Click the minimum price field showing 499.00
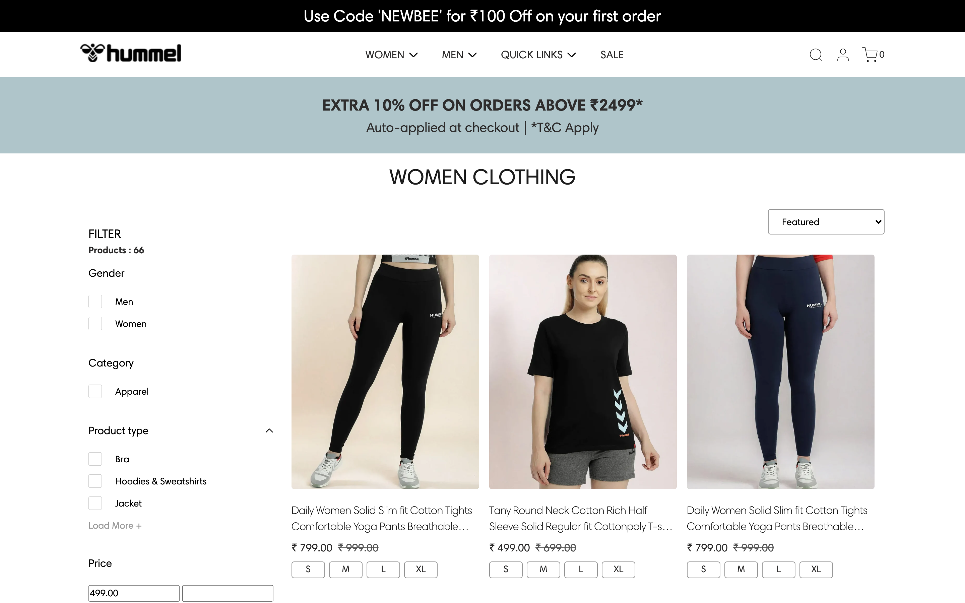This screenshot has height=603, width=965. [134, 593]
